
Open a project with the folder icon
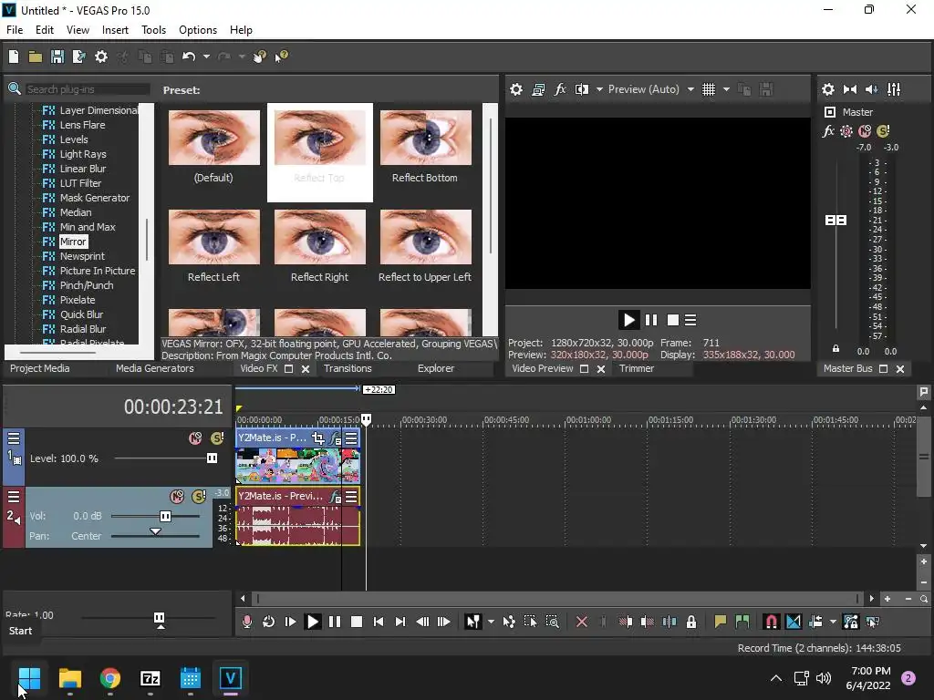tap(36, 57)
